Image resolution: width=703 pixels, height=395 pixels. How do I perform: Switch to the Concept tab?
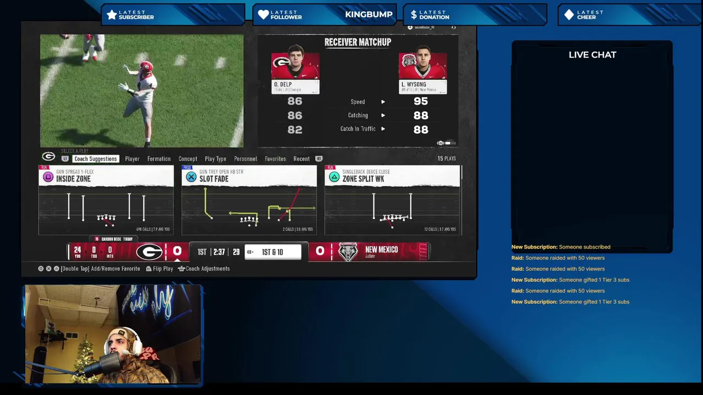point(188,159)
